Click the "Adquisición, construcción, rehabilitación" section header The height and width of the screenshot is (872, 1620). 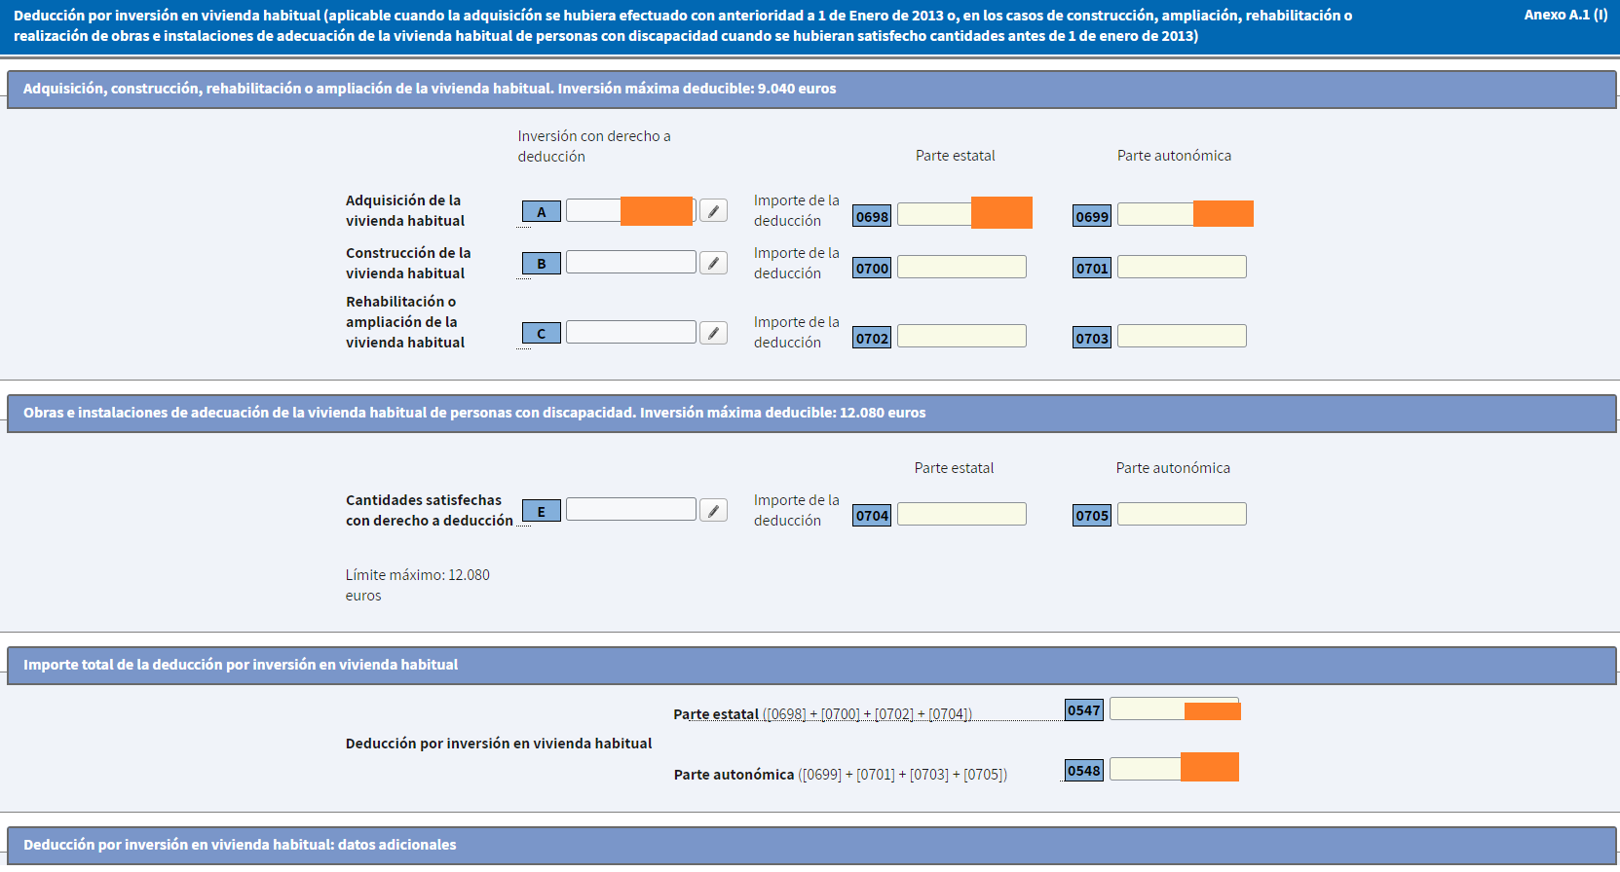tap(429, 89)
